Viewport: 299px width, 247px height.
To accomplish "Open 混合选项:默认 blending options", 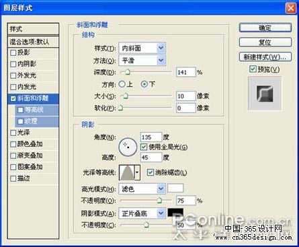I will coord(33,42).
